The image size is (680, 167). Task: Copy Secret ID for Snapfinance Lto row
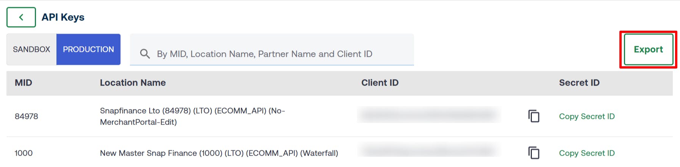[x=587, y=116]
